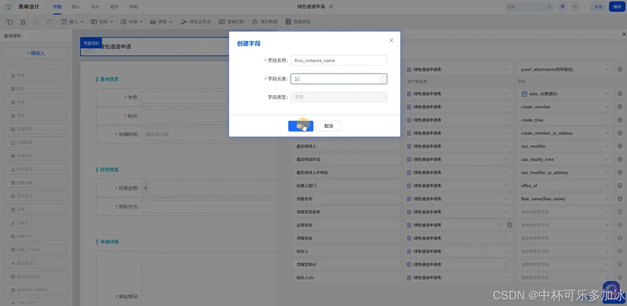Click the blue 保存 button
The image size is (627, 306).
pos(617,7)
